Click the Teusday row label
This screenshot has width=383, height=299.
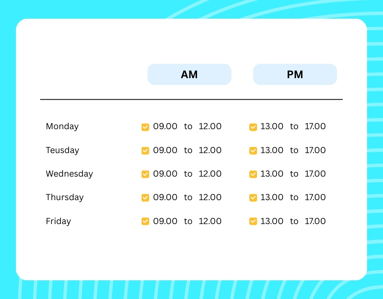click(x=63, y=150)
